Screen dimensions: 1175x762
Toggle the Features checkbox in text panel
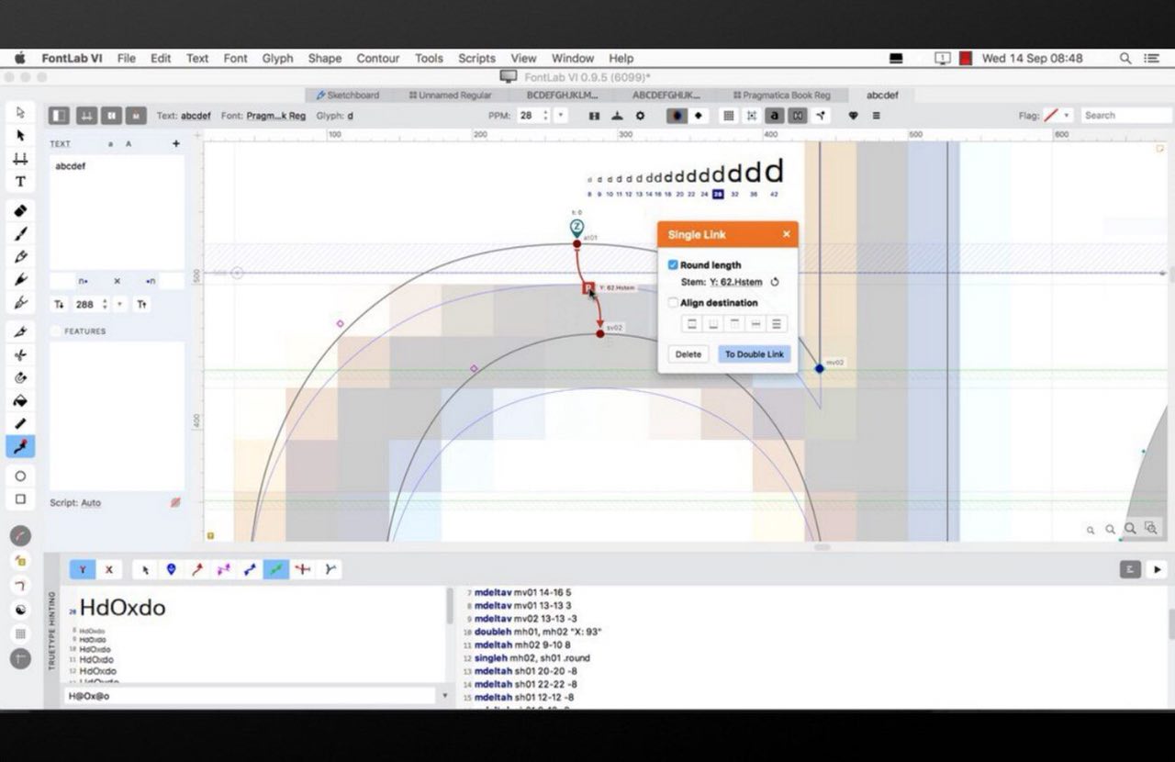(x=57, y=331)
